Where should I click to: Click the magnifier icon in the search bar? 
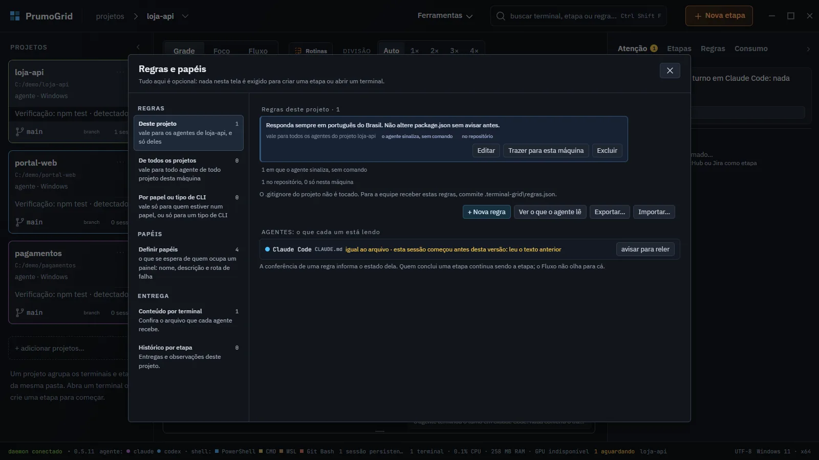501,16
